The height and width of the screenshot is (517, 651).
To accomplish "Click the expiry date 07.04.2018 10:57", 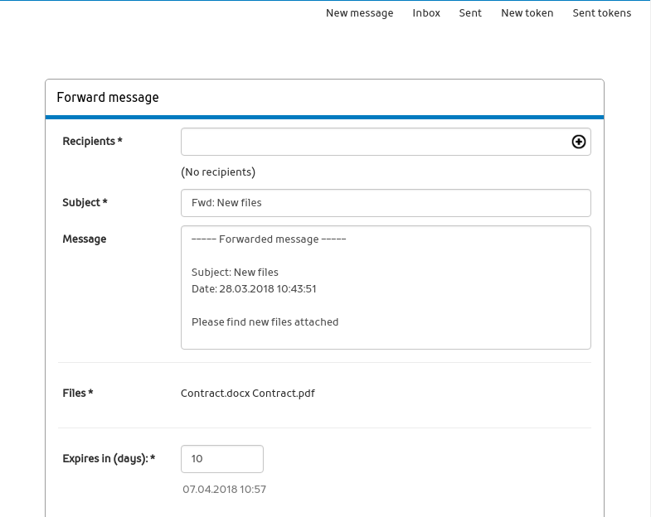I will click(224, 490).
